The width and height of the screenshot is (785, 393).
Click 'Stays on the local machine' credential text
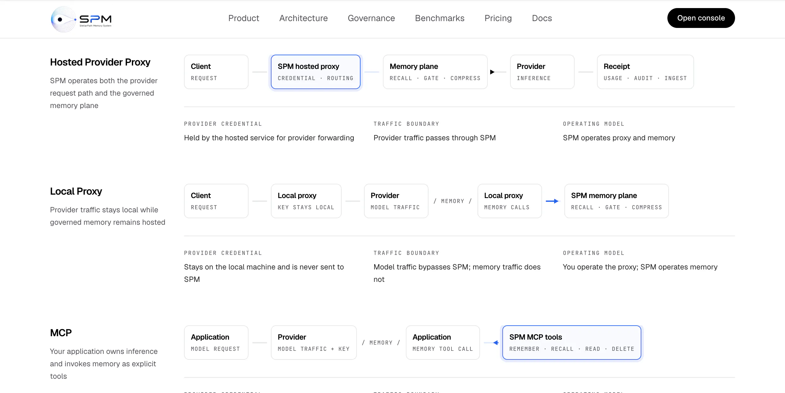click(264, 273)
